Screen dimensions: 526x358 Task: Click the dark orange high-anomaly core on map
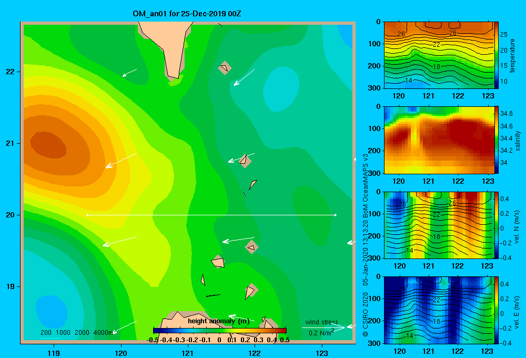pyautogui.click(x=48, y=145)
